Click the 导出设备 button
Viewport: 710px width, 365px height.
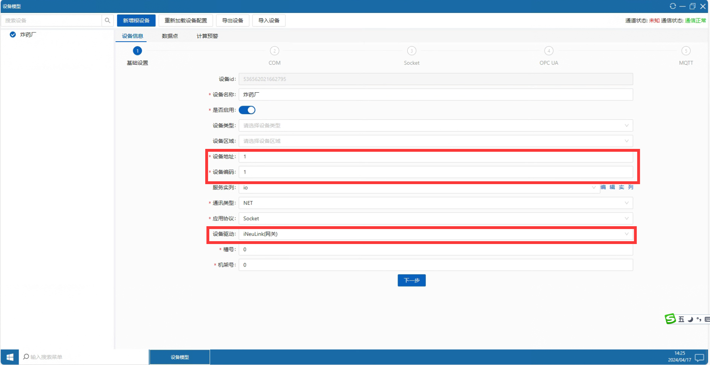(x=233, y=21)
